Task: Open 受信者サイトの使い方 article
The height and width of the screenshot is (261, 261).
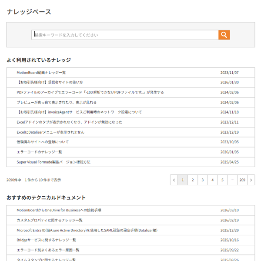Action: 50,82
